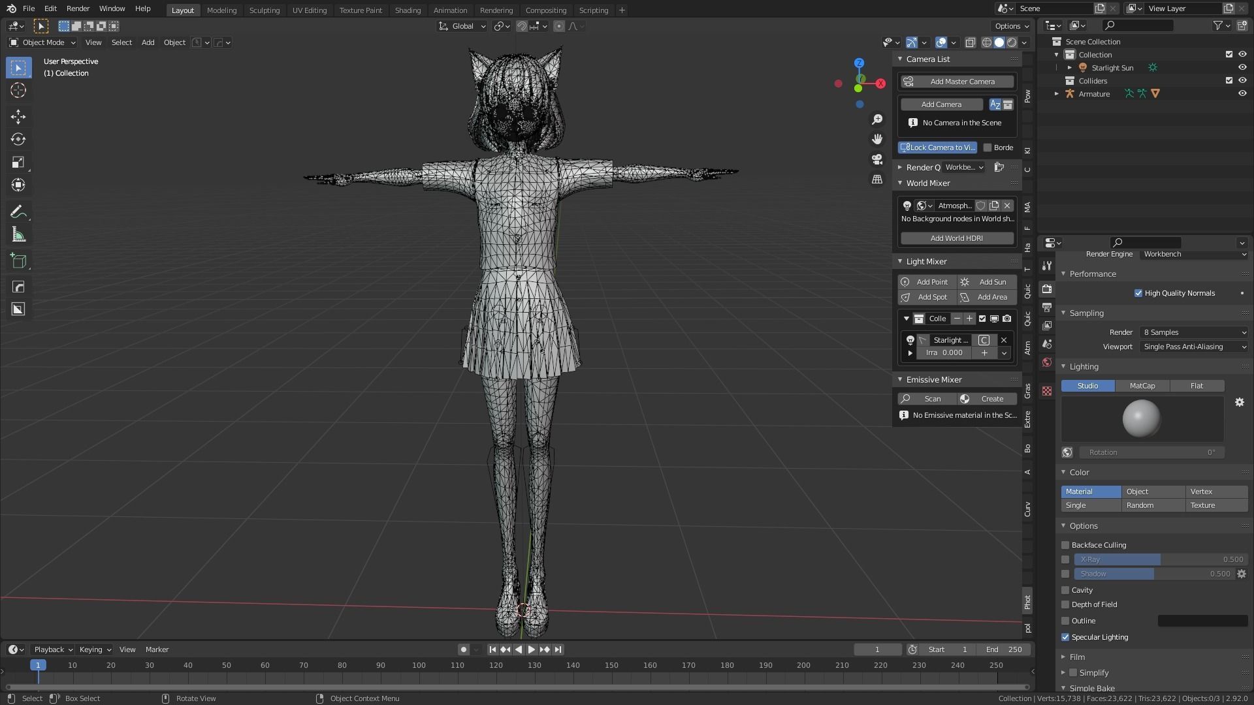Select MatCap lighting mode
The width and height of the screenshot is (1254, 705).
click(x=1142, y=386)
